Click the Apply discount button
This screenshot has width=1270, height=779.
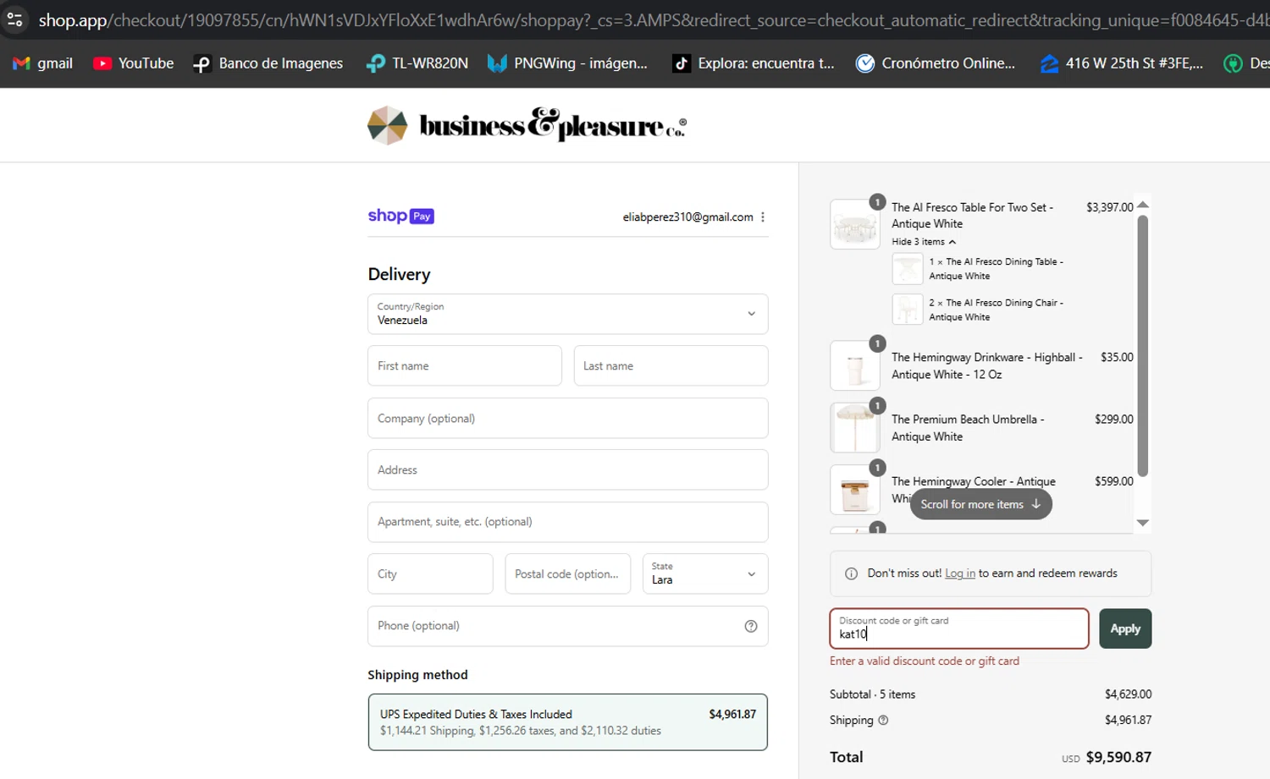coord(1125,628)
